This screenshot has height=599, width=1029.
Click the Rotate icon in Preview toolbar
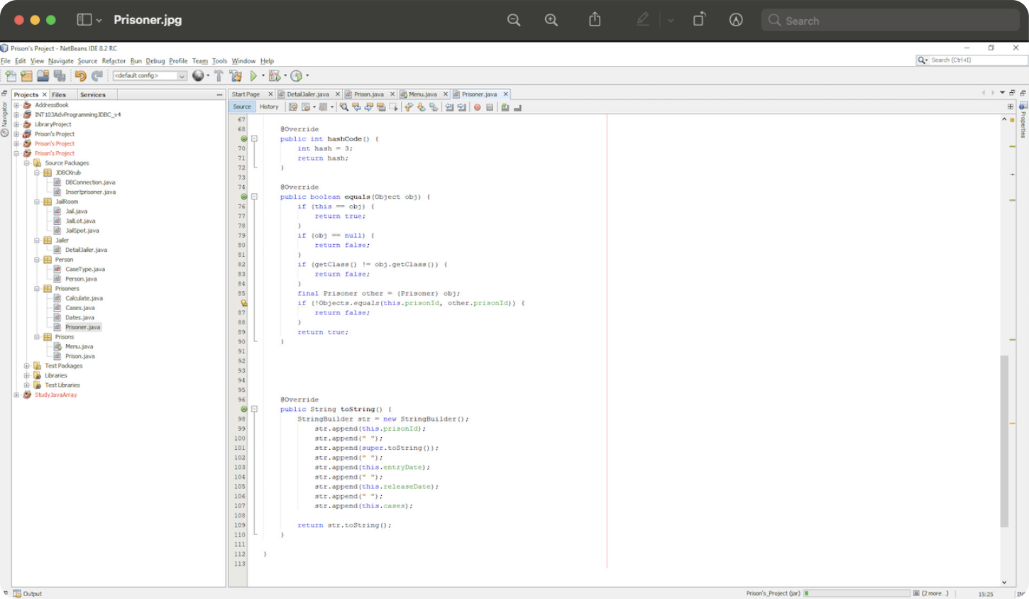tap(699, 20)
